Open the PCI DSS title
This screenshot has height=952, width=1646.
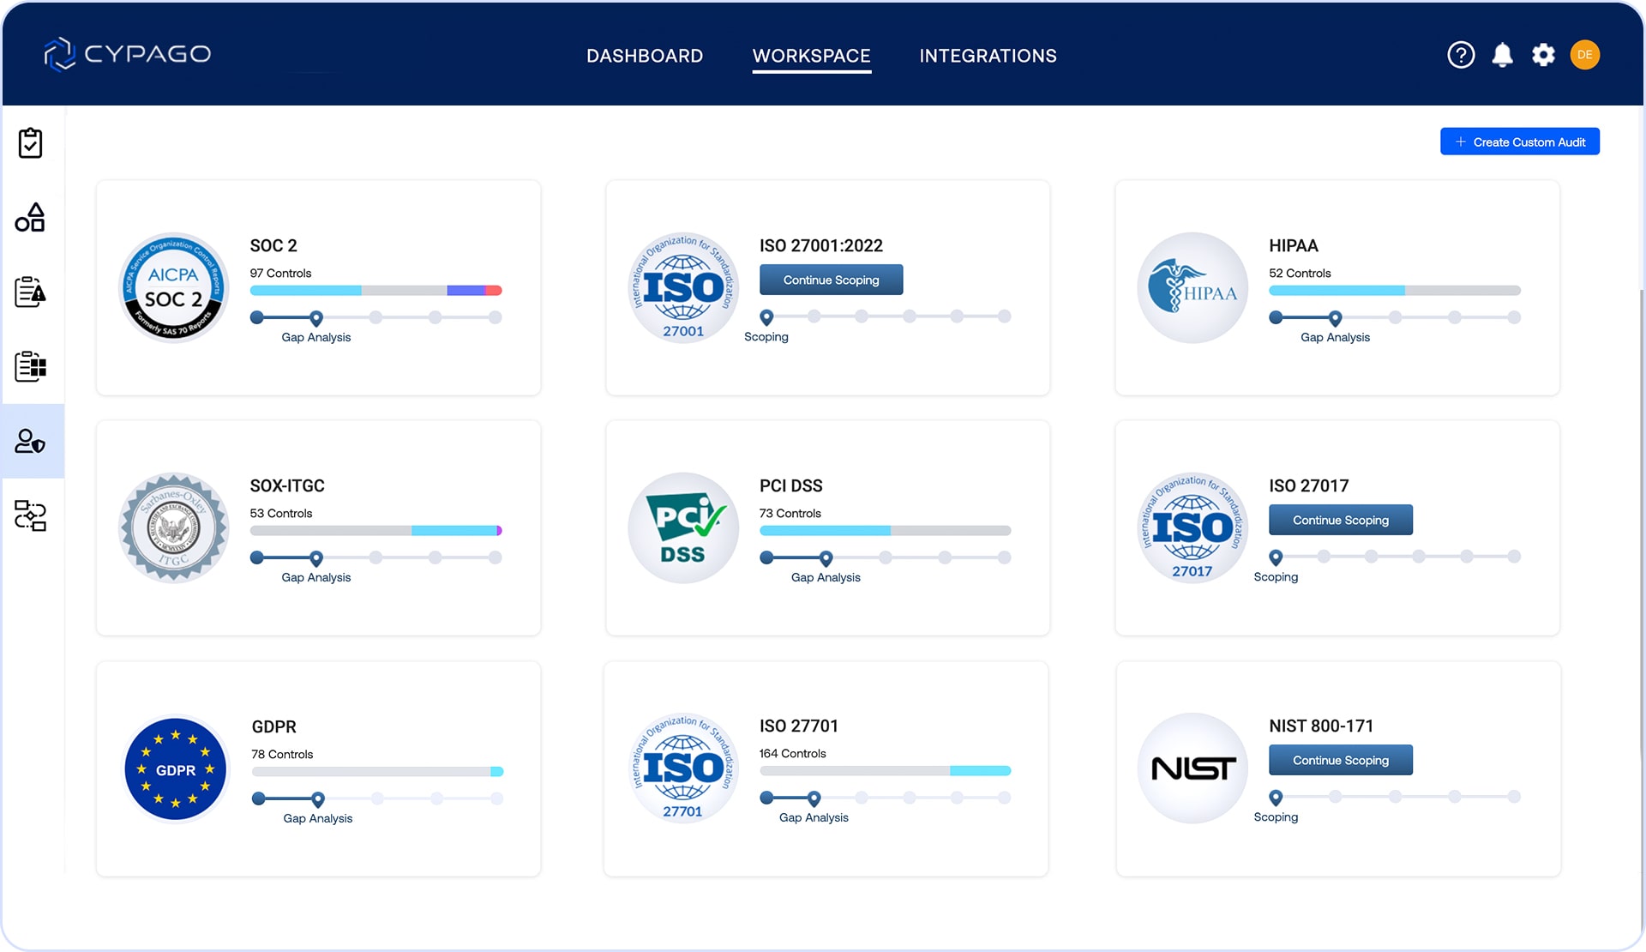pyautogui.click(x=790, y=485)
